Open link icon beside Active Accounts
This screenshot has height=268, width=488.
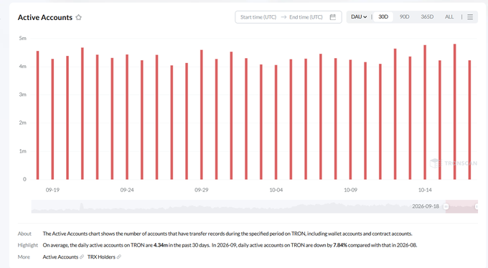82,257
